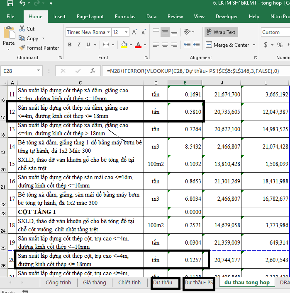Open the font name dropdown

pyautogui.click(x=108, y=32)
